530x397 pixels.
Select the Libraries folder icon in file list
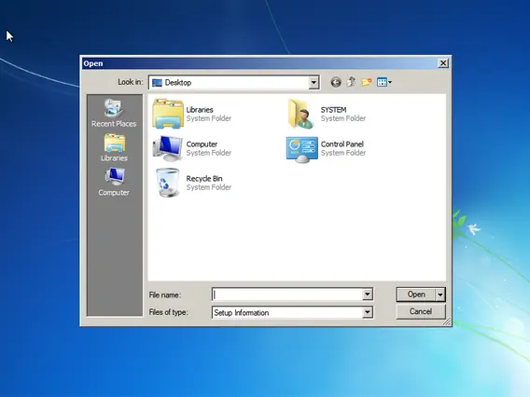pos(168,114)
